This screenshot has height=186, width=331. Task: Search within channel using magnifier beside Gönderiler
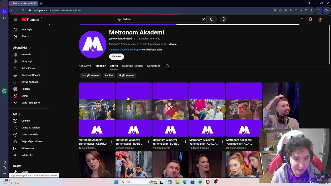[x=168, y=66]
